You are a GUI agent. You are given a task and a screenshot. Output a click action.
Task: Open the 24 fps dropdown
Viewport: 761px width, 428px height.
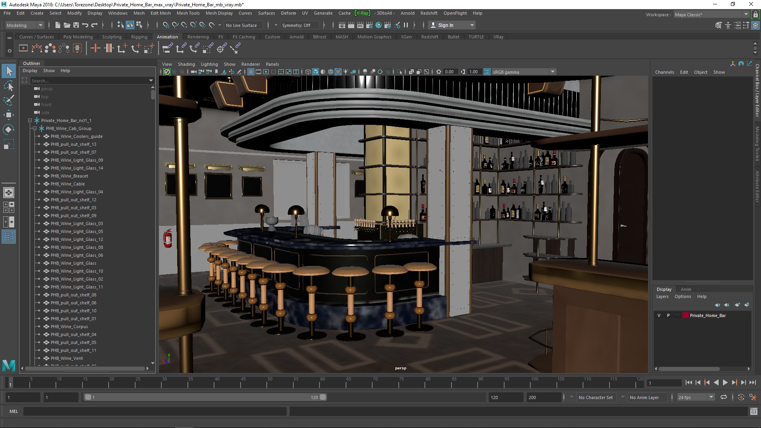(695, 397)
